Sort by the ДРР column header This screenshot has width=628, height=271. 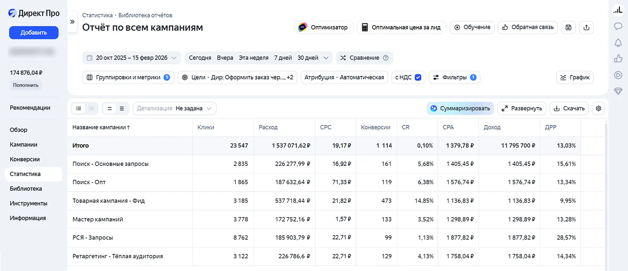(x=551, y=127)
